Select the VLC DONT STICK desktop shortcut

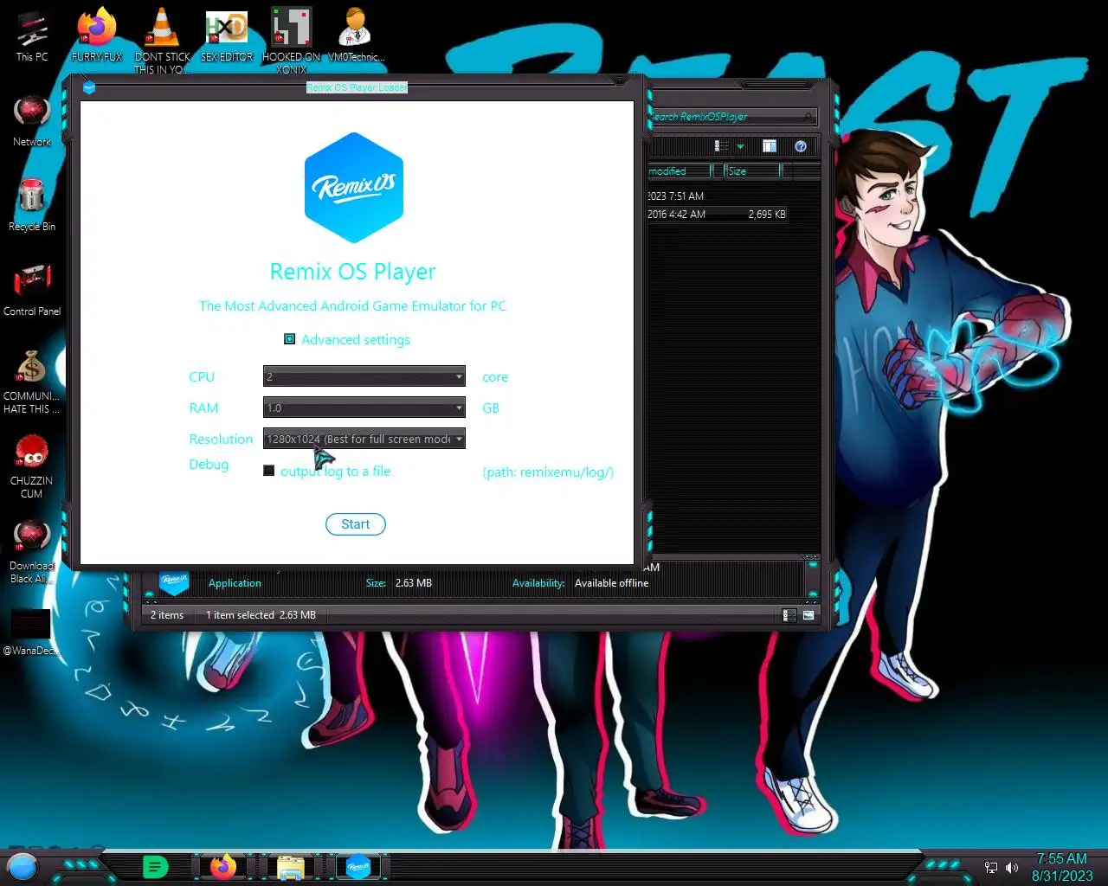[x=162, y=41]
